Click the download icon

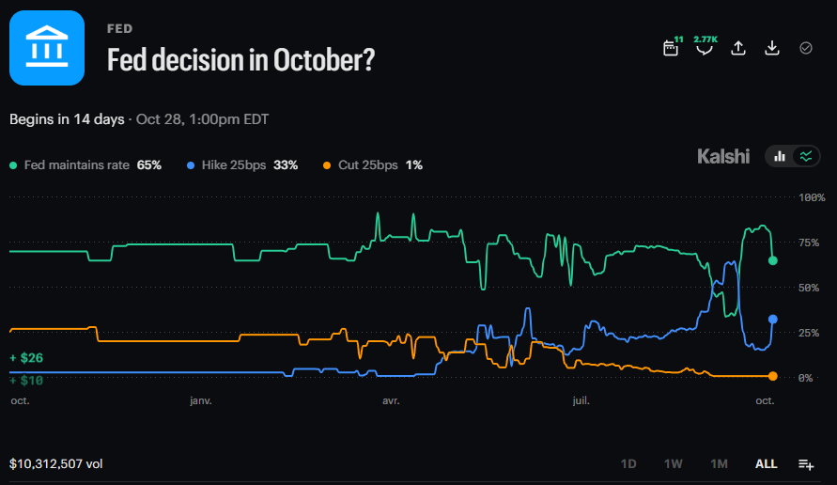pos(772,48)
